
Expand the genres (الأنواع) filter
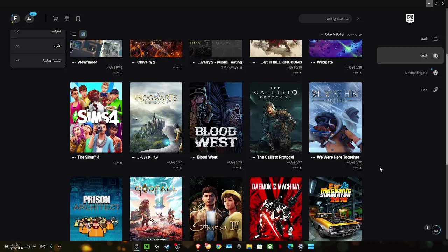click(38, 46)
